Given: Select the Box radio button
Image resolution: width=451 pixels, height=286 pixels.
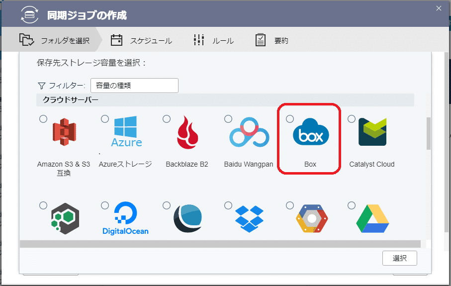Looking at the screenshot, I should click(290, 119).
